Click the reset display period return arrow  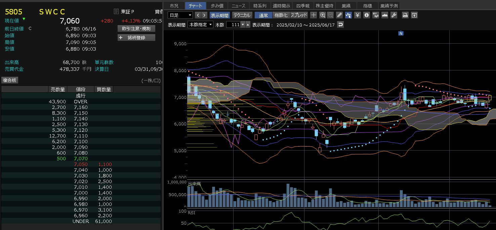(340, 24)
